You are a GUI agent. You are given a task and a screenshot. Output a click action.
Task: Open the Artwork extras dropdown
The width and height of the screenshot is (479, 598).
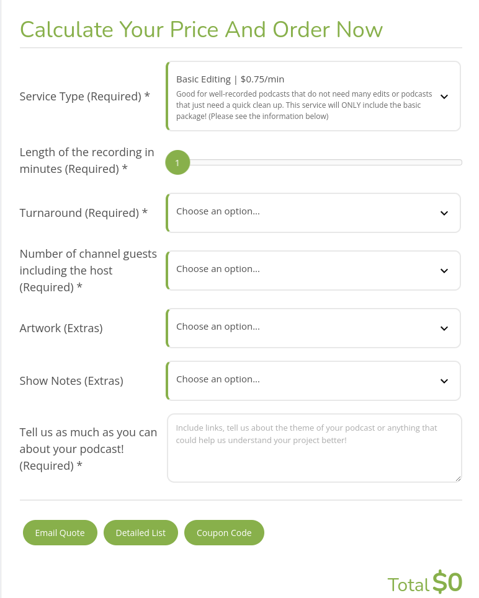pyautogui.click(x=313, y=328)
